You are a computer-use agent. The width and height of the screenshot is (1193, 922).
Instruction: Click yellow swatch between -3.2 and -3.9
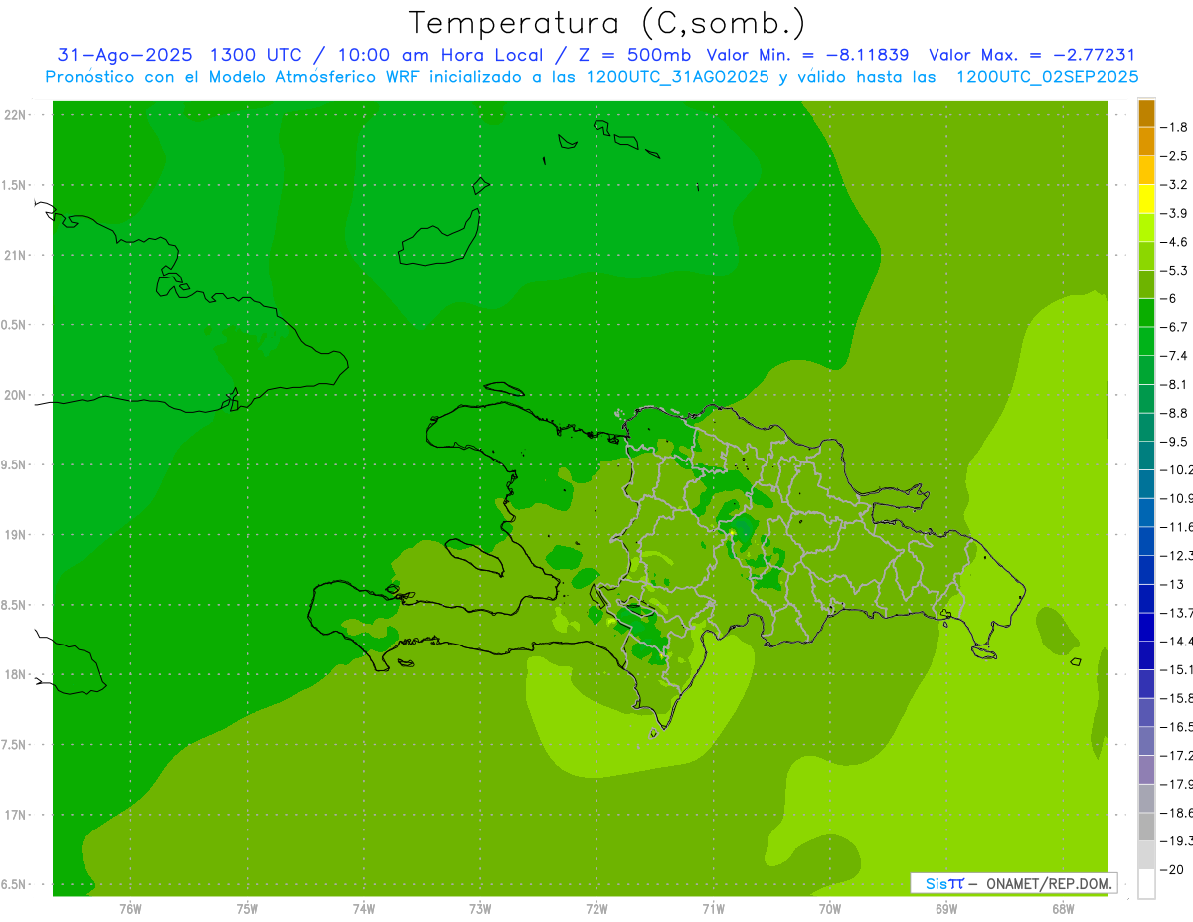(x=1146, y=199)
